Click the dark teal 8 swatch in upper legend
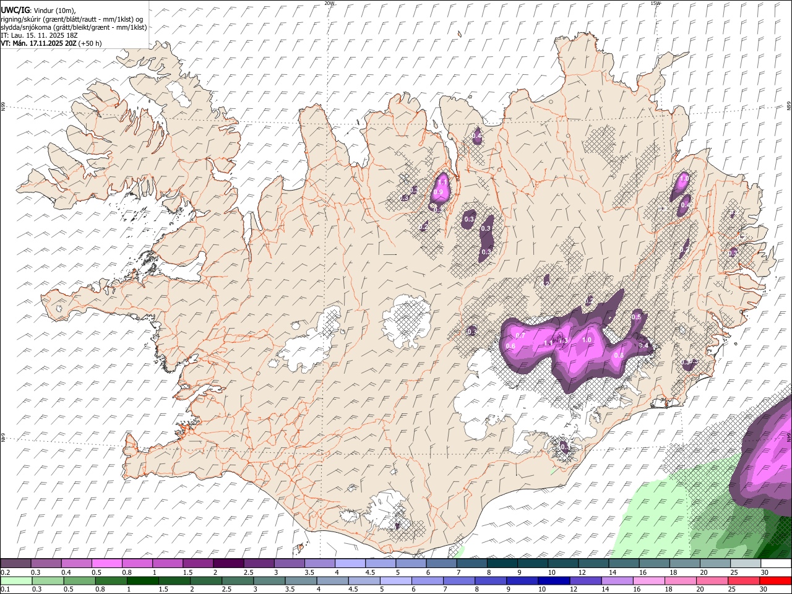This screenshot has width=792, height=594. pyautogui.click(x=502, y=563)
